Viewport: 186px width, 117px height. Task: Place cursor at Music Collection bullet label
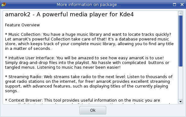coord(25,35)
